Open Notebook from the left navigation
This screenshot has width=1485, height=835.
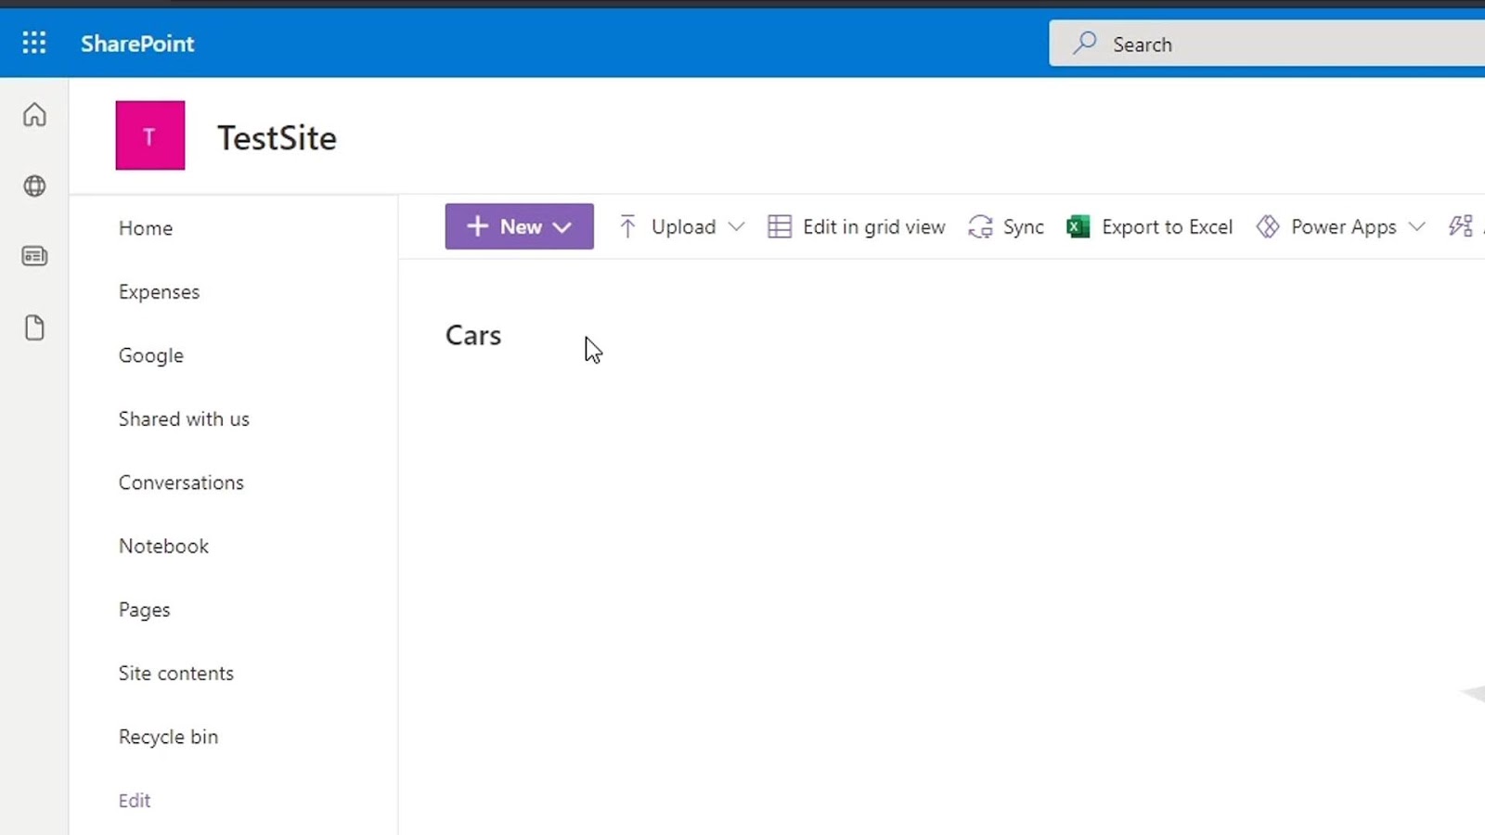point(163,546)
